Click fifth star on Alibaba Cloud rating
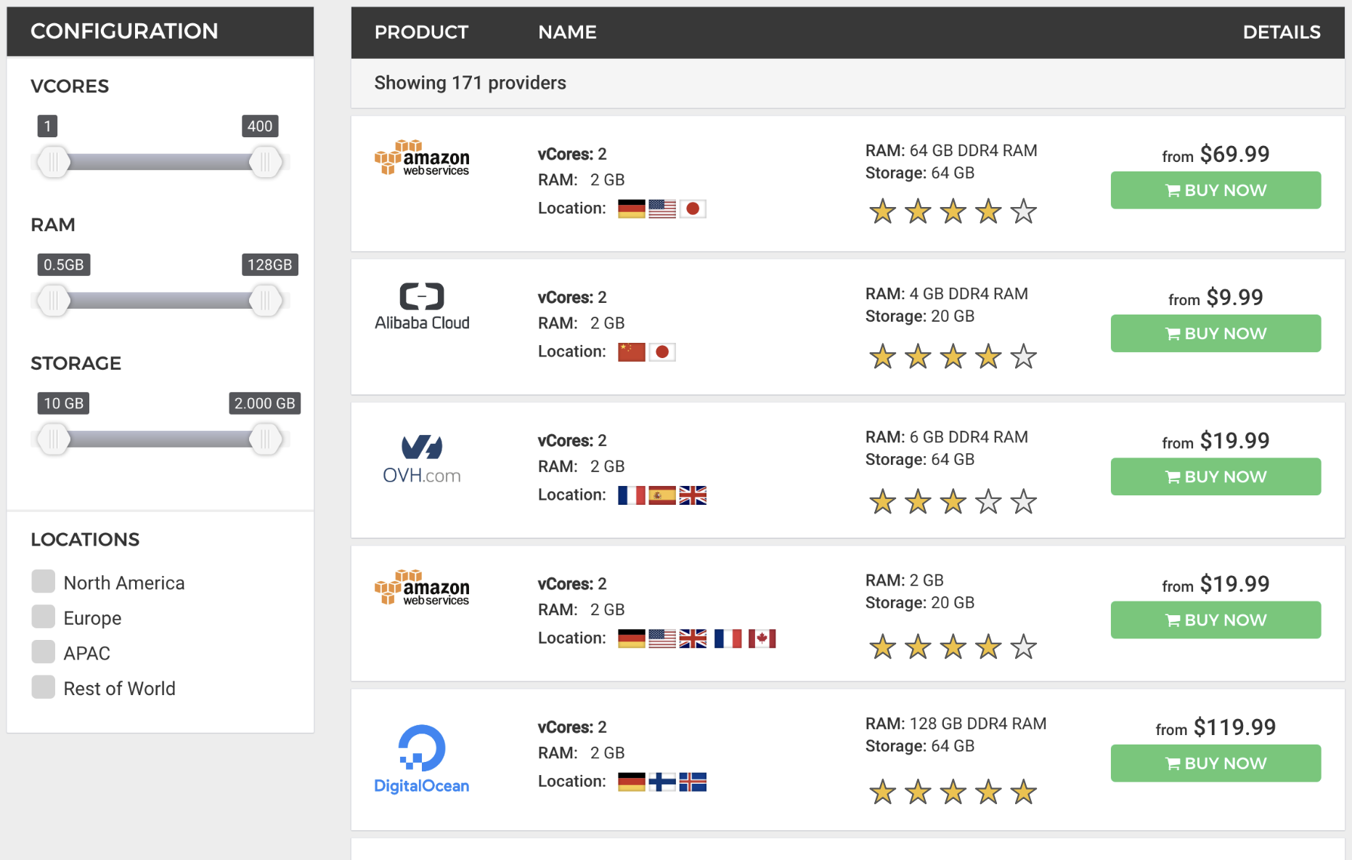 [x=1023, y=357]
